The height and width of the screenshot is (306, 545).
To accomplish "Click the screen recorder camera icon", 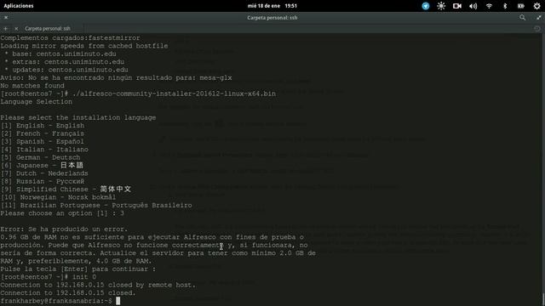I will 457,6.
